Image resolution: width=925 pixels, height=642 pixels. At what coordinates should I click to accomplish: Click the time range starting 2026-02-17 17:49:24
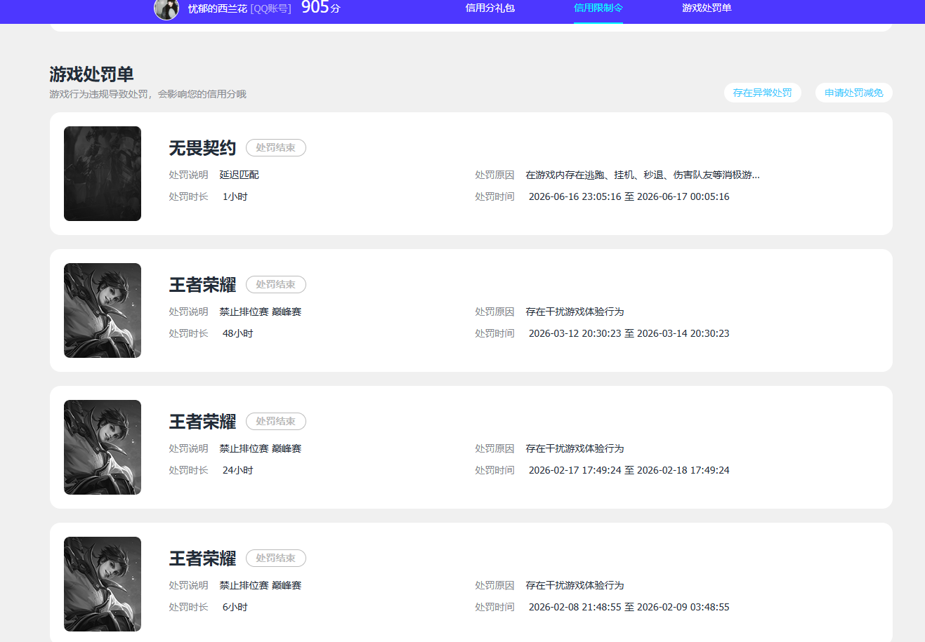click(629, 470)
